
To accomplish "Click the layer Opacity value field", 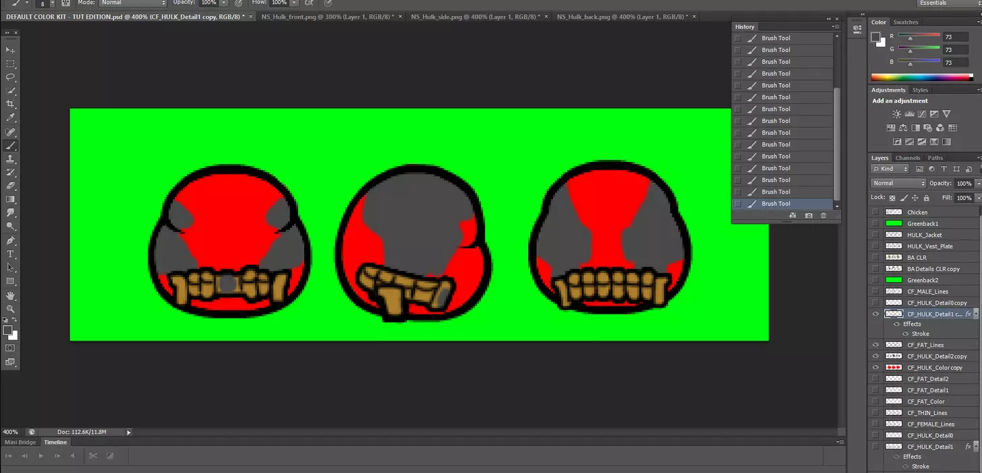I will [964, 184].
